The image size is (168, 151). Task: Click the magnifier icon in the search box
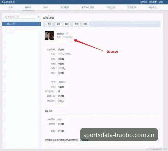6,17
